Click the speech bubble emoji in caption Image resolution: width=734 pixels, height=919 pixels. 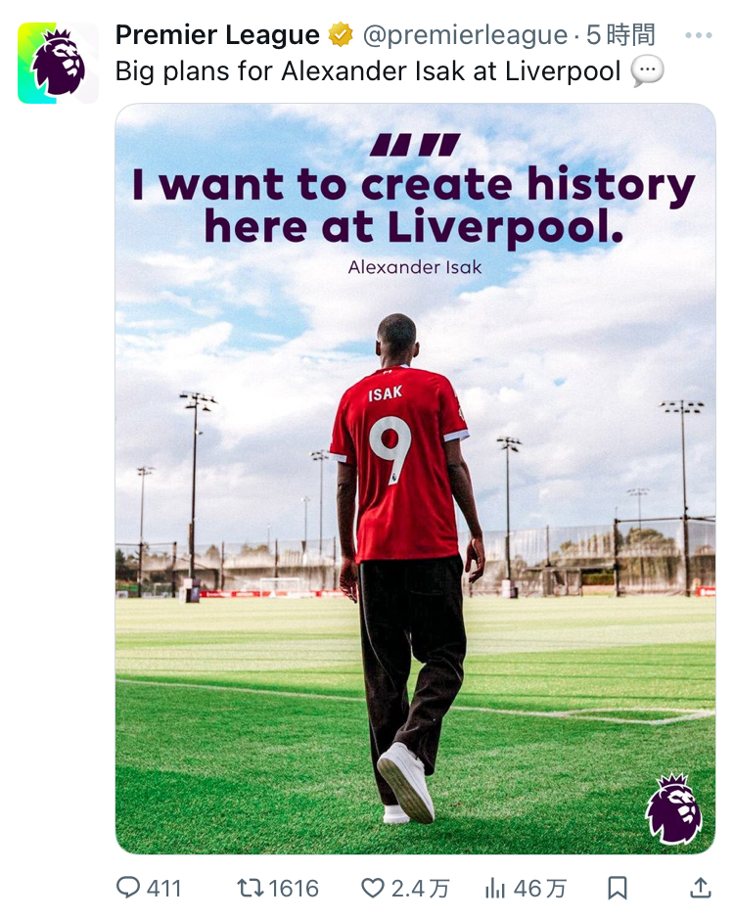(647, 71)
